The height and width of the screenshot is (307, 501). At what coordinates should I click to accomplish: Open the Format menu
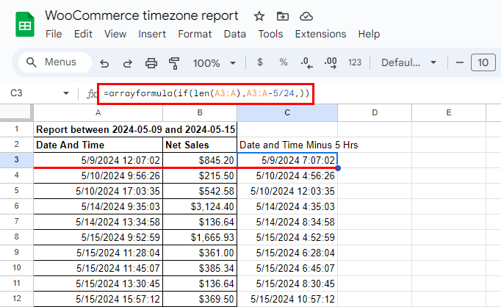(195, 34)
